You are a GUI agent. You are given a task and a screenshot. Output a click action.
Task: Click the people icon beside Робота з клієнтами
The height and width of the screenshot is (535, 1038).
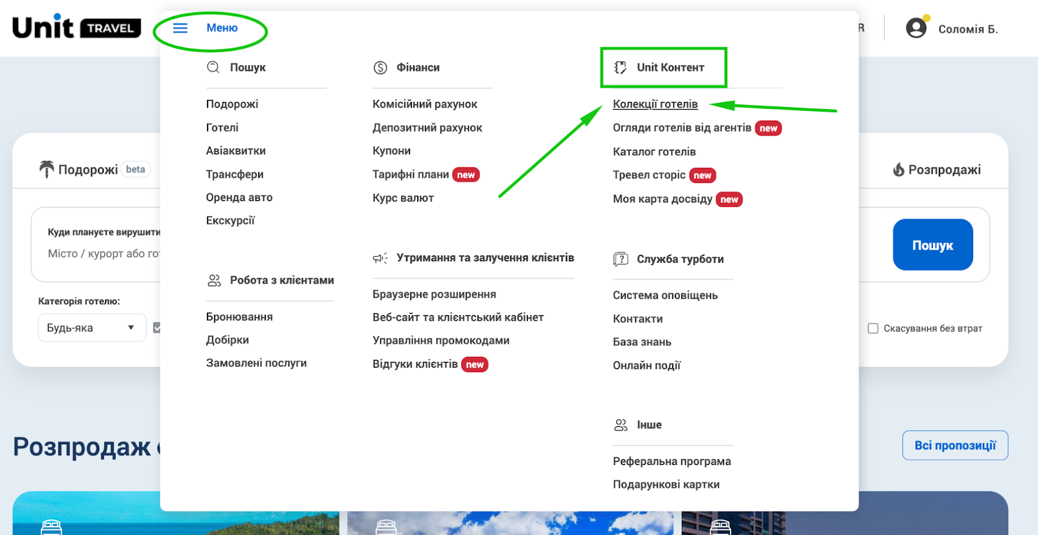click(x=214, y=280)
